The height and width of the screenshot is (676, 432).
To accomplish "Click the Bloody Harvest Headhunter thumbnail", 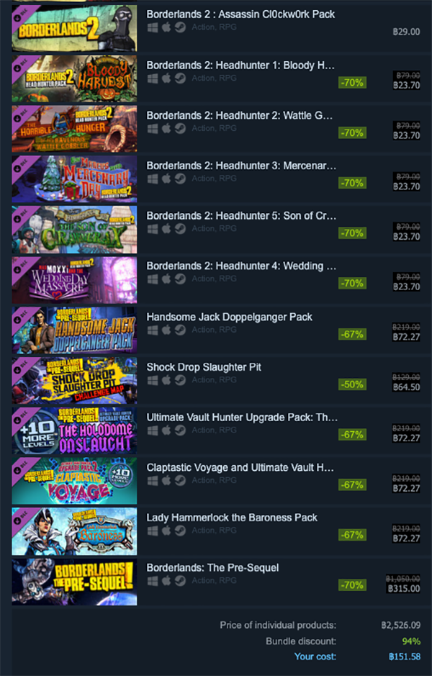I will pos(75,78).
